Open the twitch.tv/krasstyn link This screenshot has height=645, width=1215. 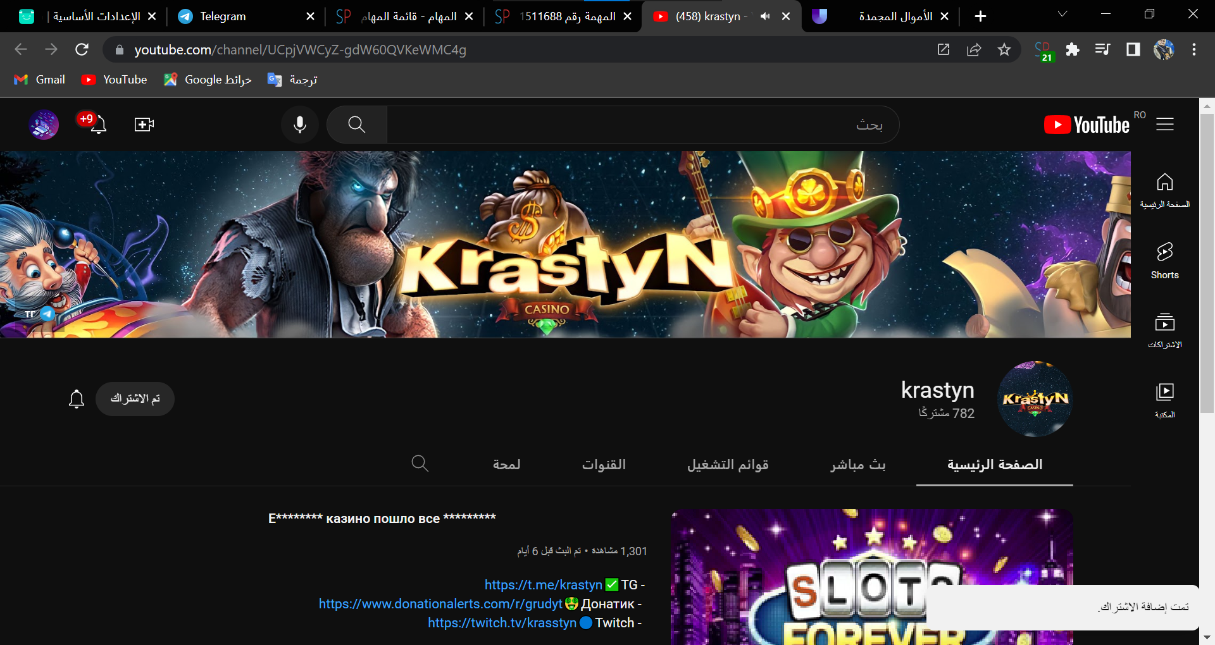pyautogui.click(x=502, y=623)
